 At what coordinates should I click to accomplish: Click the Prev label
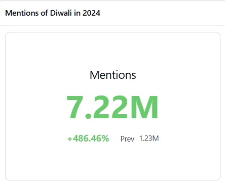127,139
